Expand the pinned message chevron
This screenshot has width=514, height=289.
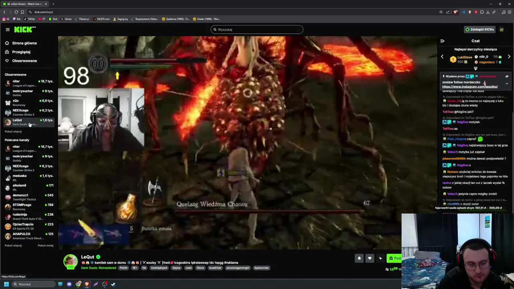coord(507,83)
